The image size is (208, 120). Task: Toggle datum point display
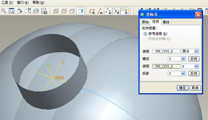[108, 11]
